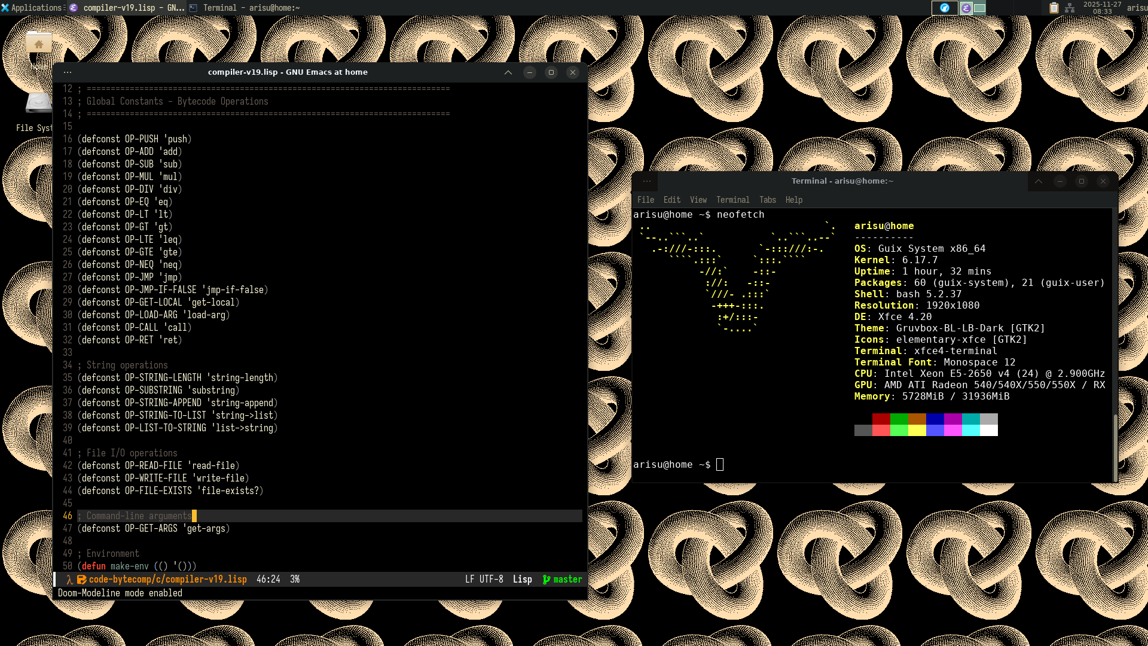Screen dimensions: 1148x646
Task: Click the lambda major-mode icon in modeline
Action: pyautogui.click(x=69, y=580)
